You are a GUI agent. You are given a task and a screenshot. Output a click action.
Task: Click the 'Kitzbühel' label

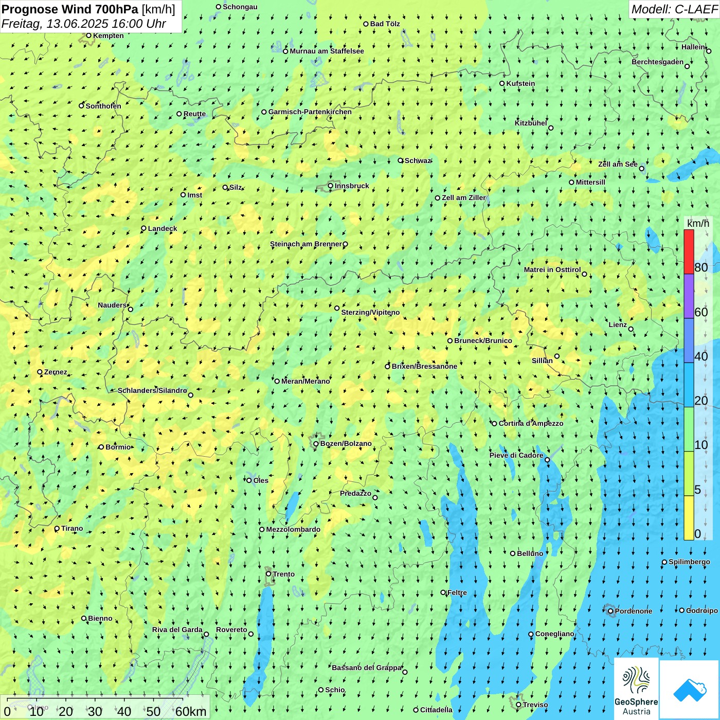coord(531,123)
